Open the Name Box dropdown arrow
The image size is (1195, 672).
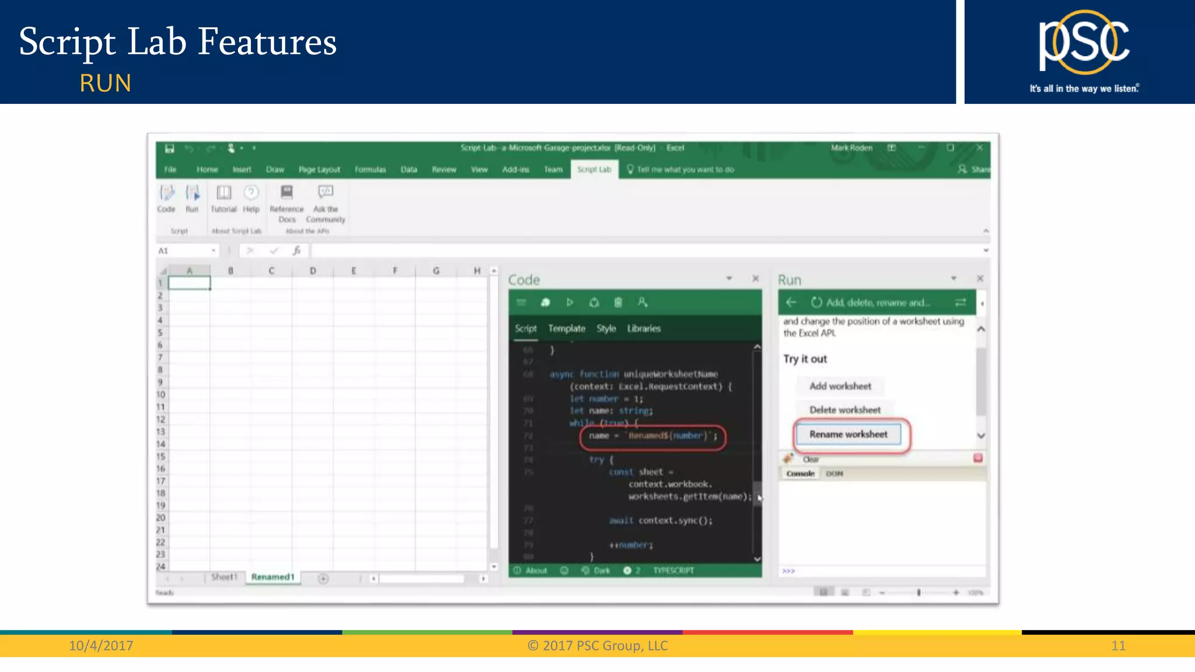coord(214,251)
